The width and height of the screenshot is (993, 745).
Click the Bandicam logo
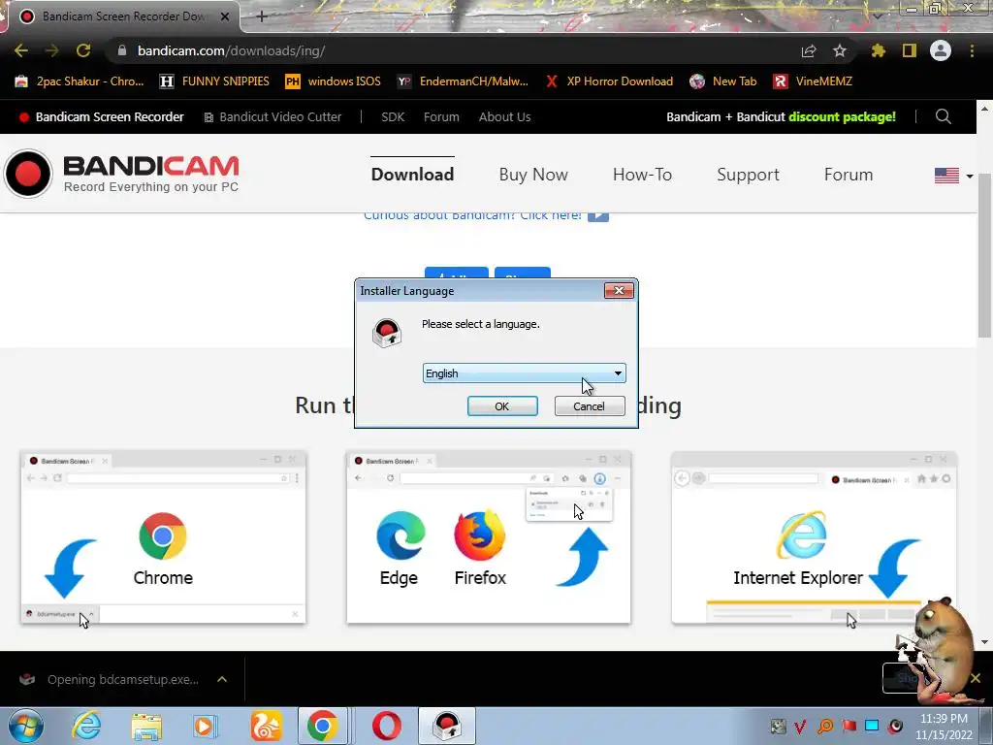pyautogui.click(x=121, y=173)
